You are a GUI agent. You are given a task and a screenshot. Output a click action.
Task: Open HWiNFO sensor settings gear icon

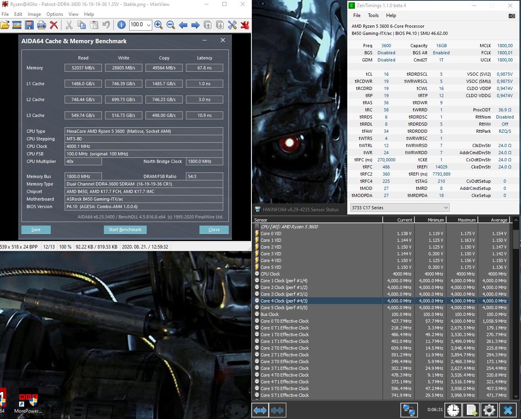[489, 410]
